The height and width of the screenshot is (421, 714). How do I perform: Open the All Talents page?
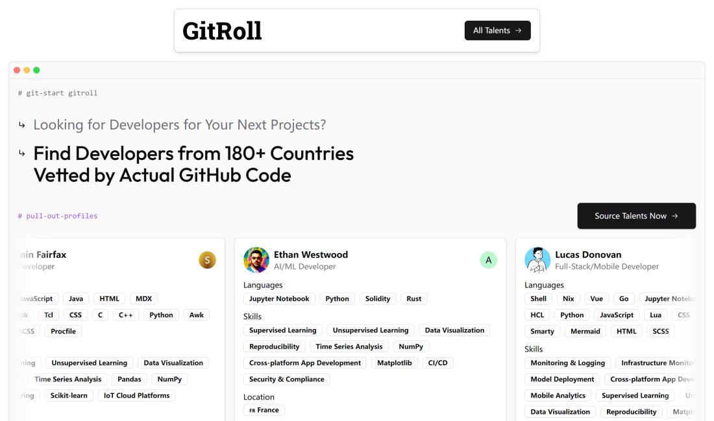(x=497, y=30)
